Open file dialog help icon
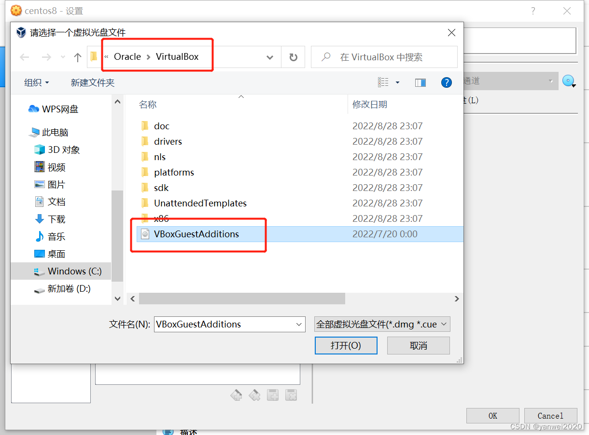The image size is (589, 435). [x=447, y=82]
